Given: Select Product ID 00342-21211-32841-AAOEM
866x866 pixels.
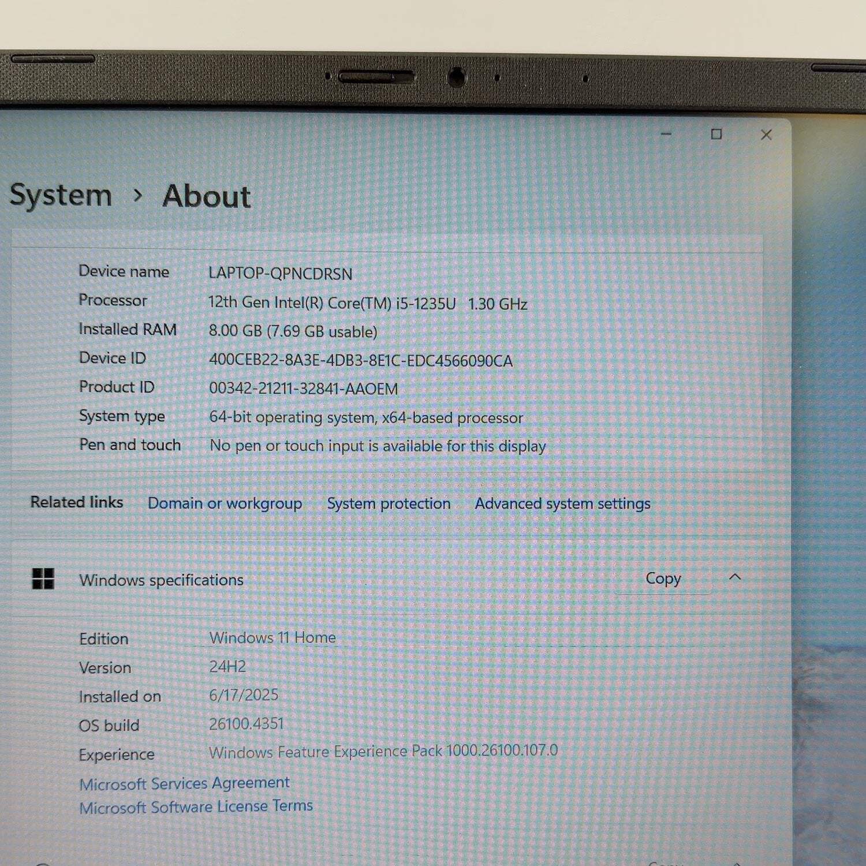Looking at the screenshot, I should [303, 389].
